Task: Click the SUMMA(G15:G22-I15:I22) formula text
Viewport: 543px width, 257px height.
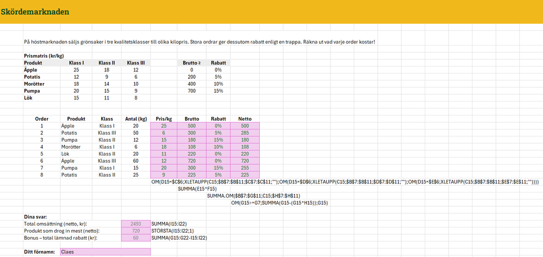Action: point(179,238)
